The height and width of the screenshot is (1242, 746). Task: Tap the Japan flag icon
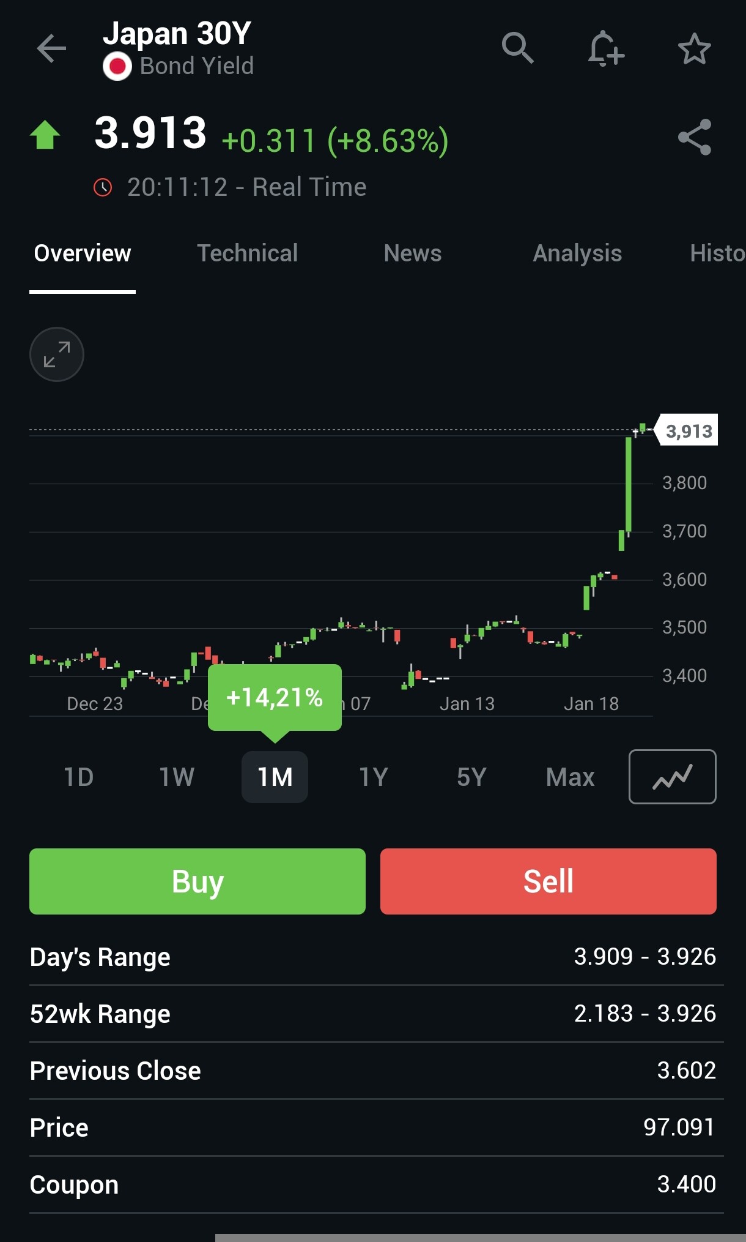point(117,66)
